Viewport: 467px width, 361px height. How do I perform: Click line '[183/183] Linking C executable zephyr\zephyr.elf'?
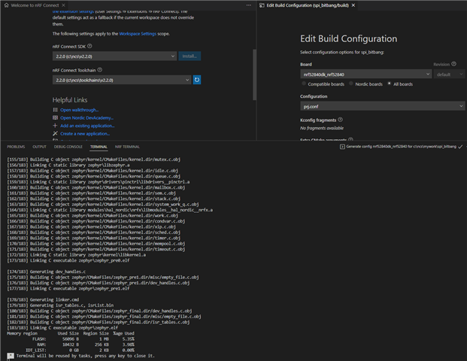click(62, 328)
